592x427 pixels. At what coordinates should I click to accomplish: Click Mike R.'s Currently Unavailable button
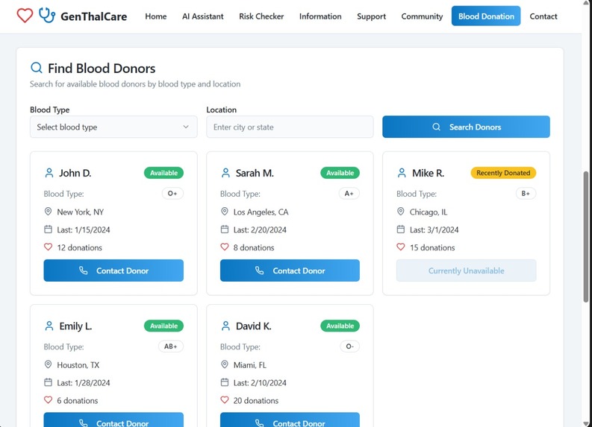coord(466,271)
